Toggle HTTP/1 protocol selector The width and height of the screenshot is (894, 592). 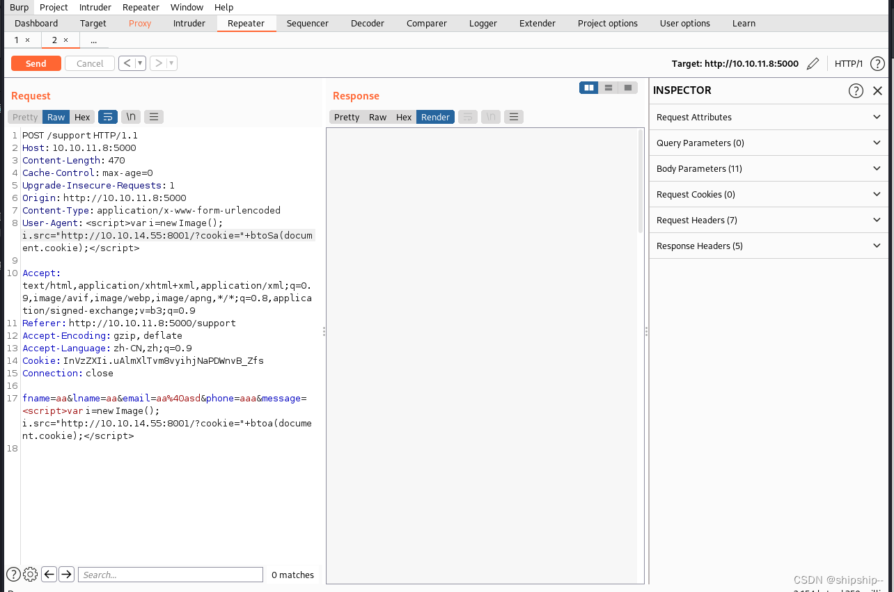coord(849,64)
